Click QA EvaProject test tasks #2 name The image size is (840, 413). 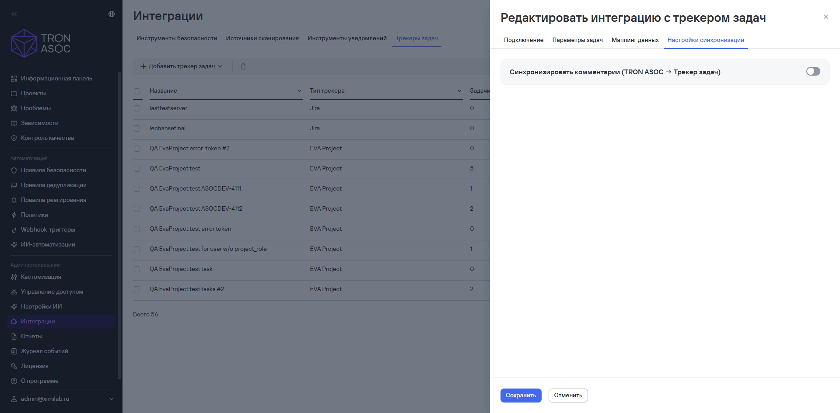[x=187, y=289]
